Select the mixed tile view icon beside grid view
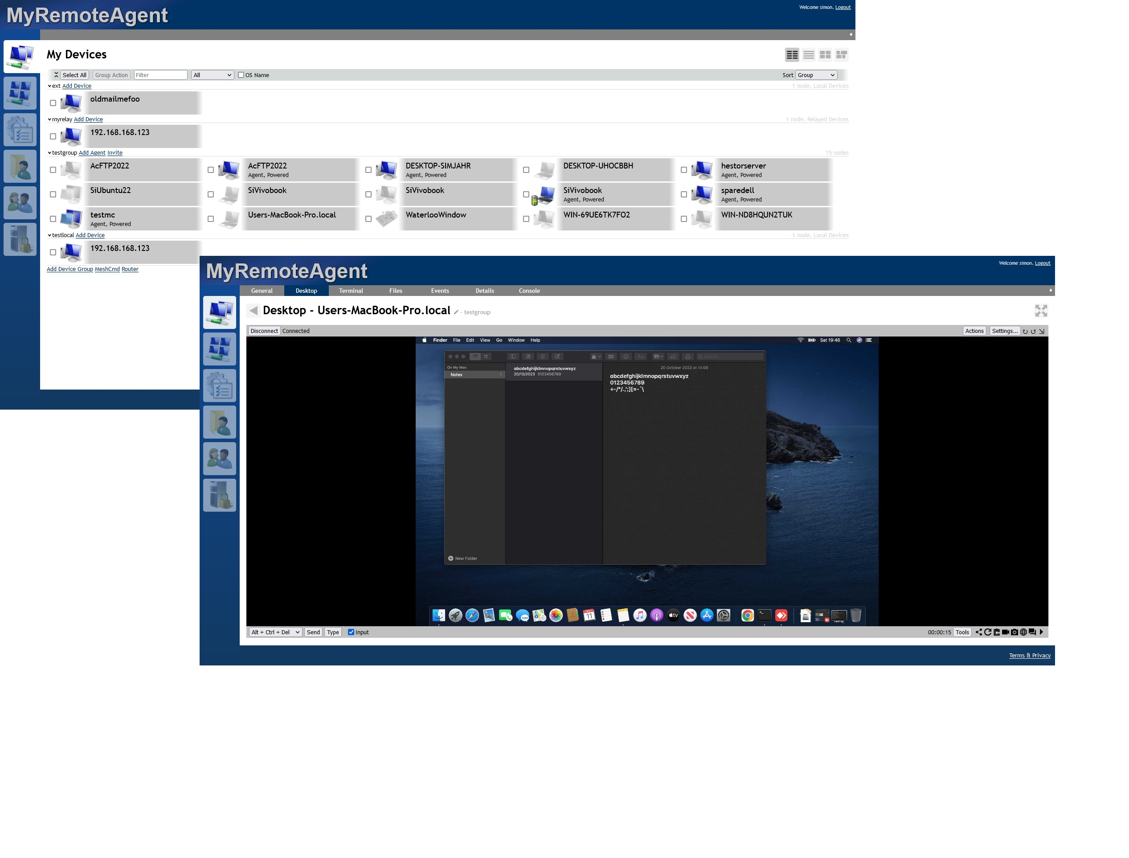1129x858 pixels. pyautogui.click(x=842, y=55)
